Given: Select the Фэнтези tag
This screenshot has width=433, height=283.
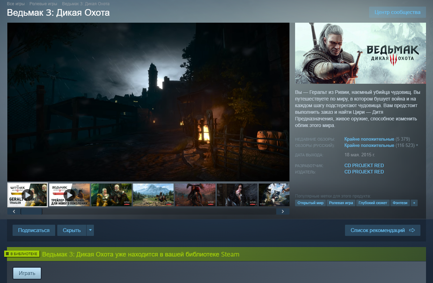Looking at the screenshot, I should (400, 203).
